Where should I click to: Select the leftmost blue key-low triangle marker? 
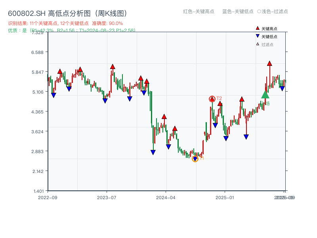click(54, 95)
